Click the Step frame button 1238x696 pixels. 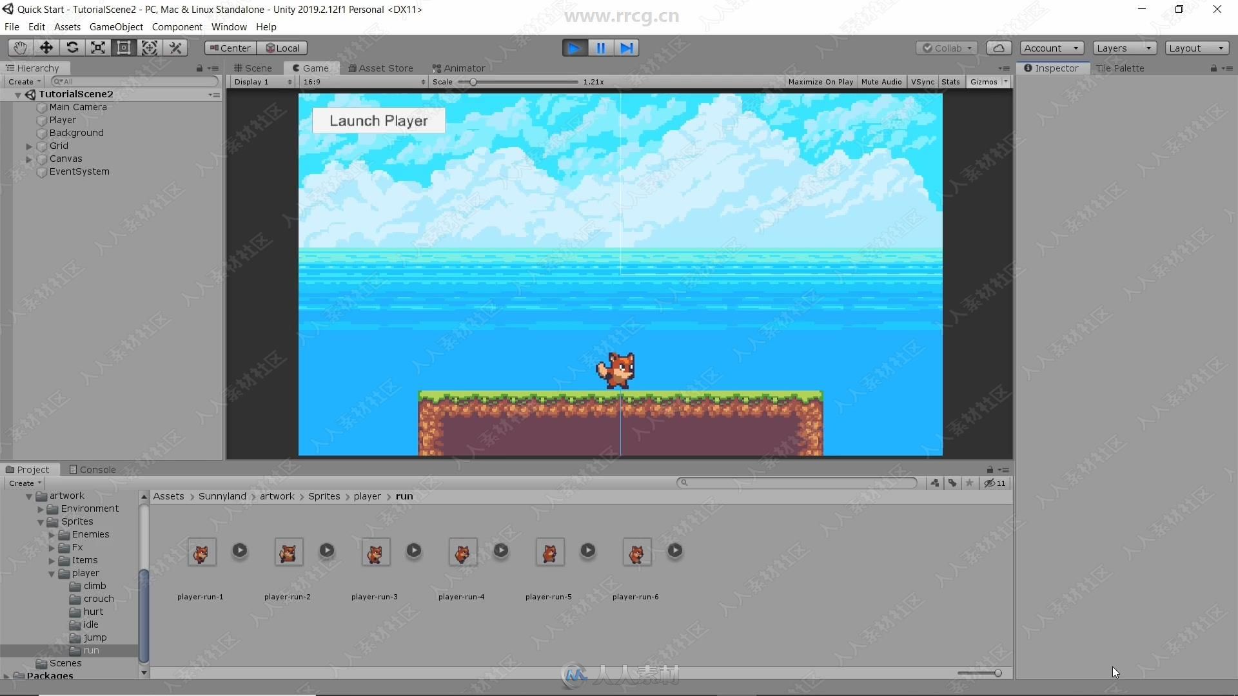(x=626, y=48)
